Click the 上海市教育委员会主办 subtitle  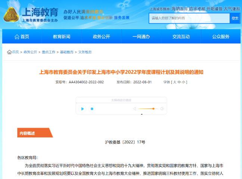(40, 21)
